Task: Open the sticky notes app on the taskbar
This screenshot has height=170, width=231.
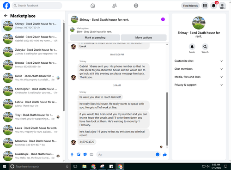Action: click(111, 166)
